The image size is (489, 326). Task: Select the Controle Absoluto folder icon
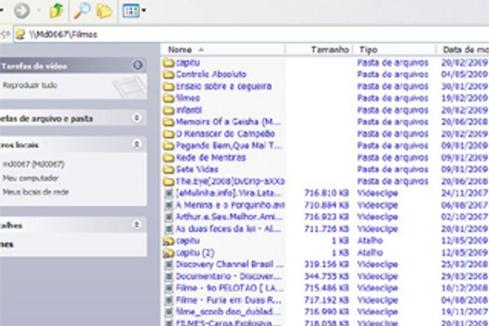[168, 74]
